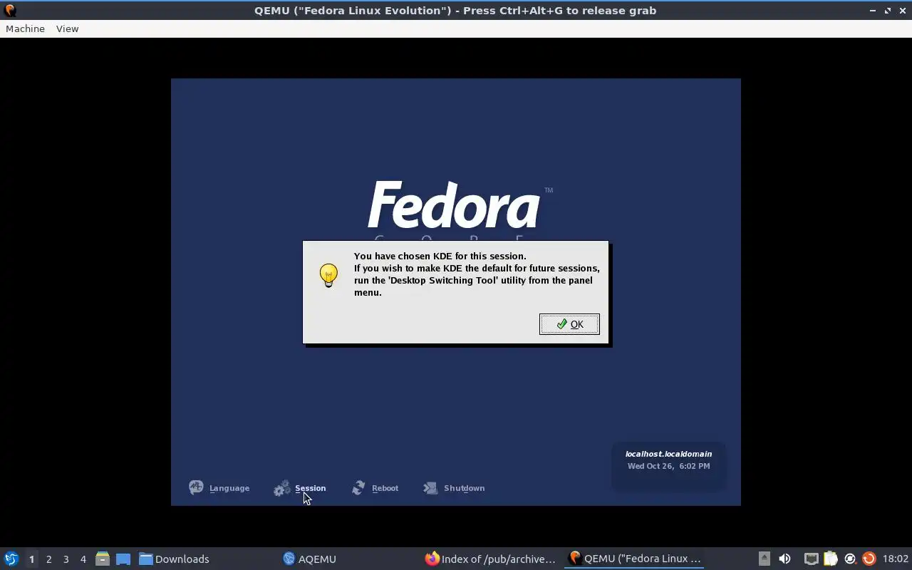912x570 pixels.
Task: Click the orange power tray icon
Action: 869,559
